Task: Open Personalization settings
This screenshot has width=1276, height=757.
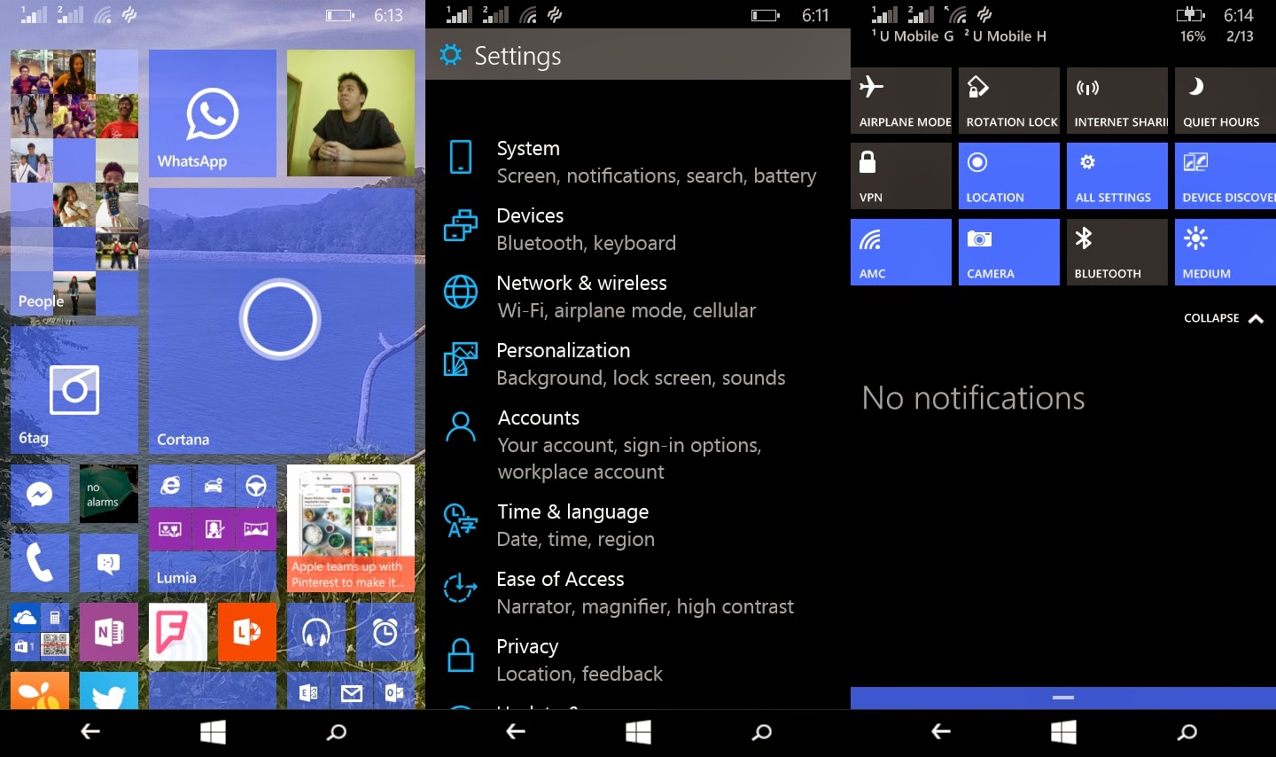Action: pos(638,364)
